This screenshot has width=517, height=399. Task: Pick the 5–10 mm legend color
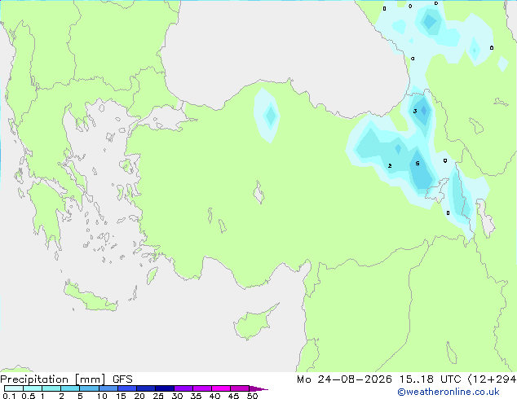pos(89,388)
